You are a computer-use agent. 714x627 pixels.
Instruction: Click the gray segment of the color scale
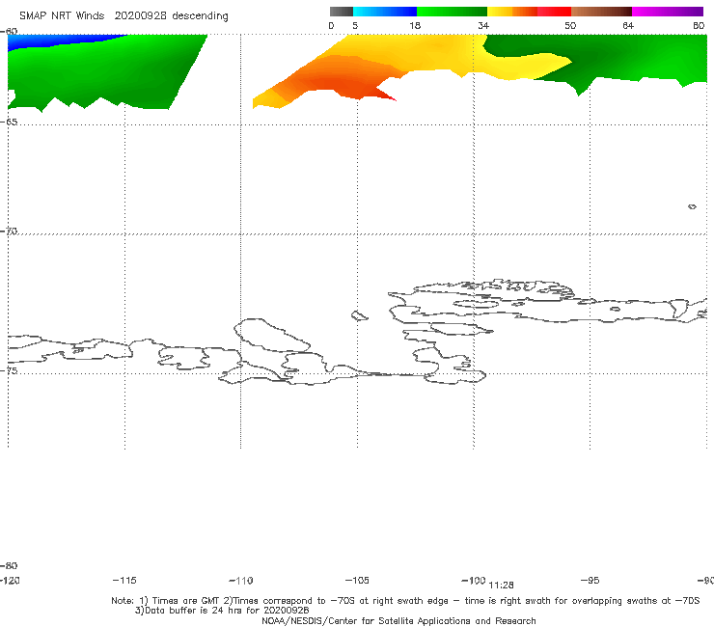[x=342, y=12]
